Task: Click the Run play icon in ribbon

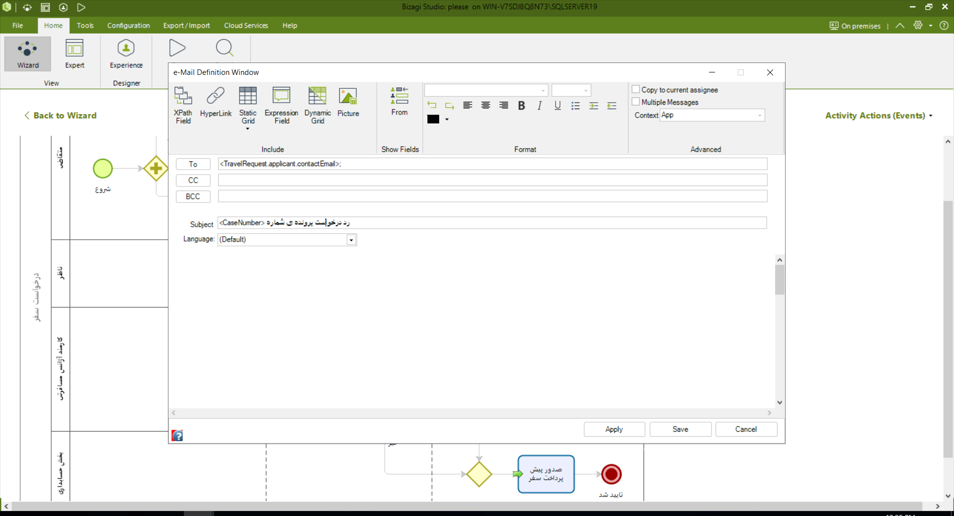Action: pos(177,48)
